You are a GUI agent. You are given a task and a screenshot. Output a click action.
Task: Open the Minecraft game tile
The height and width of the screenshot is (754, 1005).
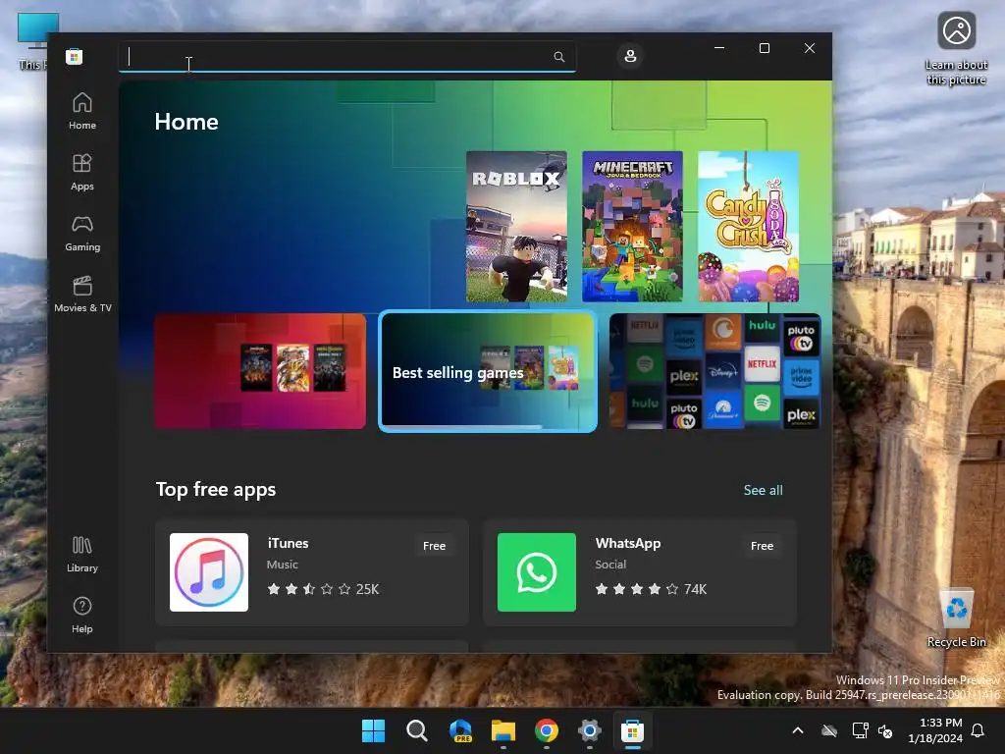point(632,227)
